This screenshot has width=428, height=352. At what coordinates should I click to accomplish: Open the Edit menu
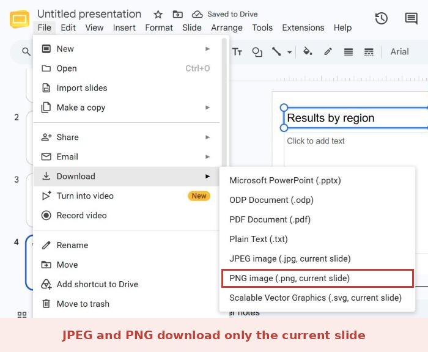click(68, 28)
